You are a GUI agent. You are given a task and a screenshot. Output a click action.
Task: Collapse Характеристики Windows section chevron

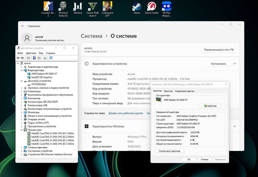click(235, 126)
